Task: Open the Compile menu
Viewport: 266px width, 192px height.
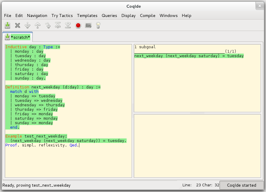Action: [148, 16]
